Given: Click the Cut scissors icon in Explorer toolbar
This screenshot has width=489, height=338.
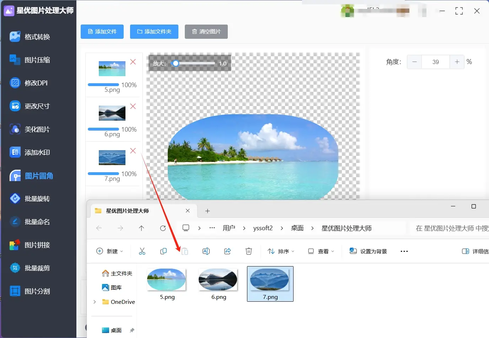Looking at the screenshot, I should 142,251.
